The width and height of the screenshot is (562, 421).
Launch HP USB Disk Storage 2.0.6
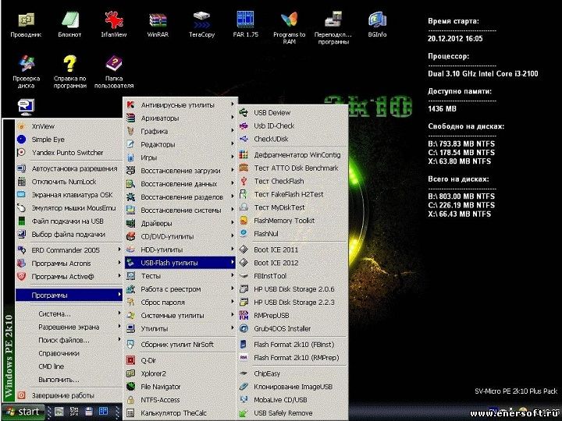click(x=293, y=289)
